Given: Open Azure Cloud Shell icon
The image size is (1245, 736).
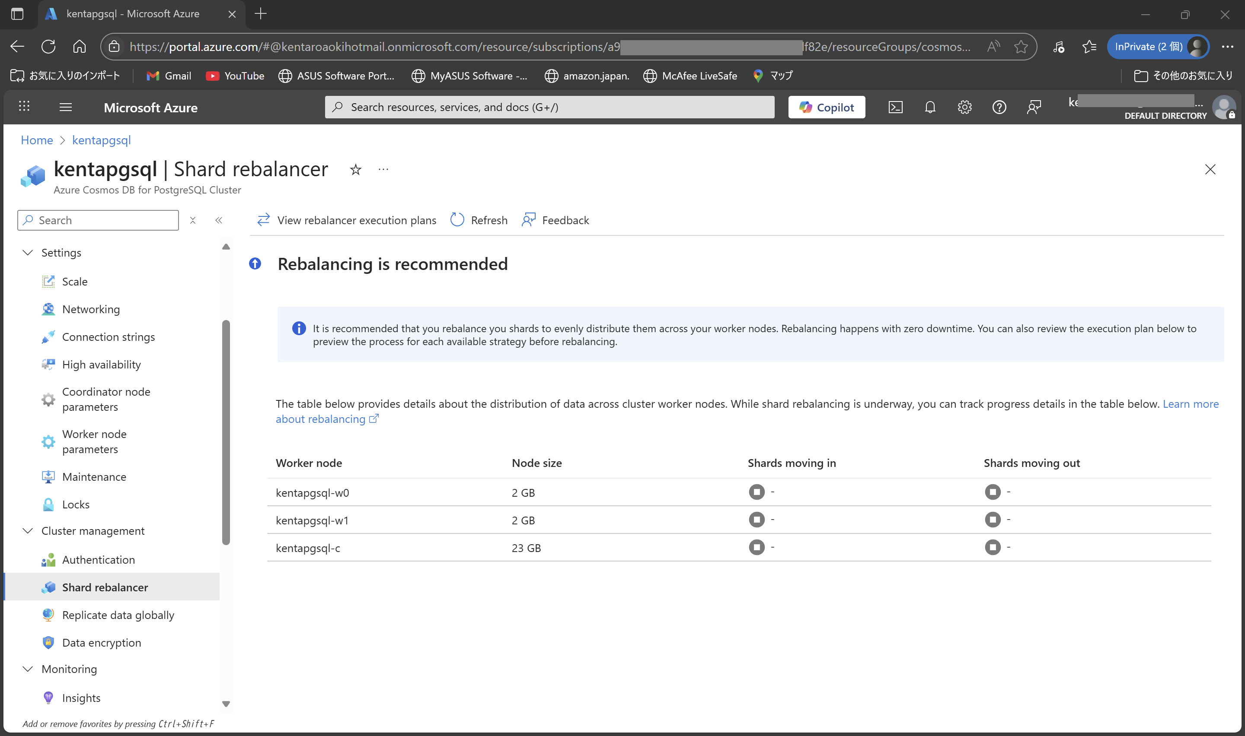Looking at the screenshot, I should pos(895,107).
